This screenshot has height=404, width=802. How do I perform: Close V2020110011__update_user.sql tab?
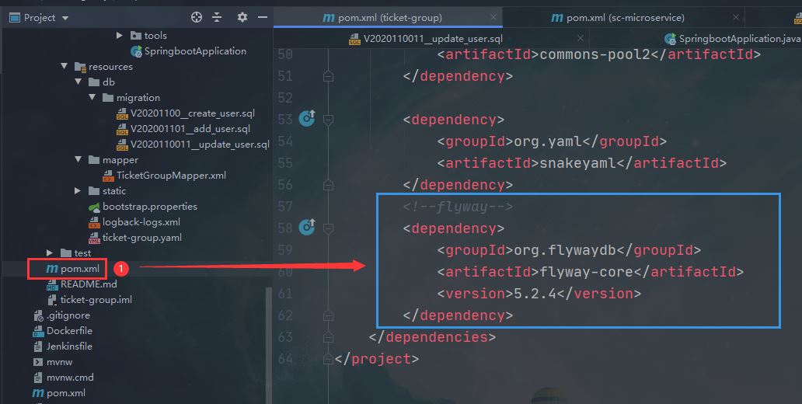(581, 38)
